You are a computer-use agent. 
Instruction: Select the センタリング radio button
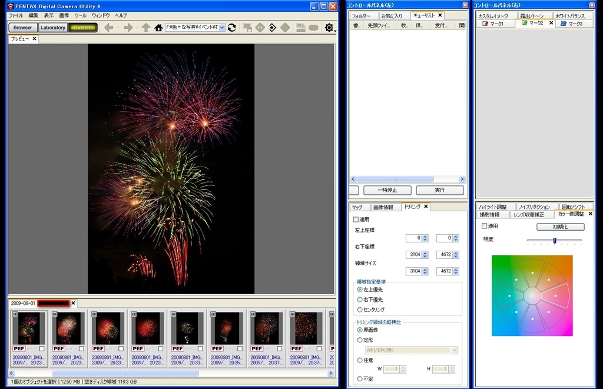coord(360,310)
